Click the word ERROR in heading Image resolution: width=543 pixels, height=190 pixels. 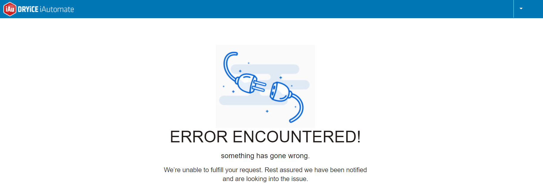pyautogui.click(x=199, y=137)
